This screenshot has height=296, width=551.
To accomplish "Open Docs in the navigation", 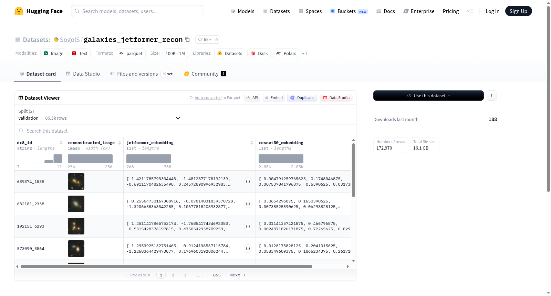I will (x=386, y=11).
